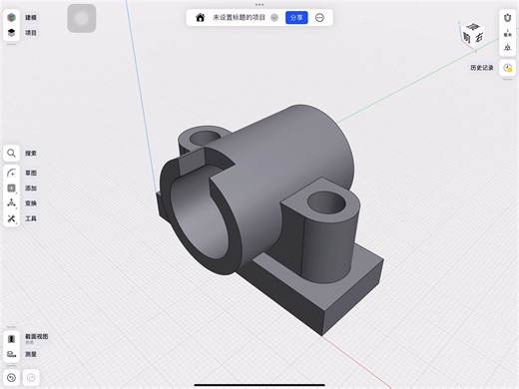Select the 前 face on the orientation cube

(x=467, y=38)
